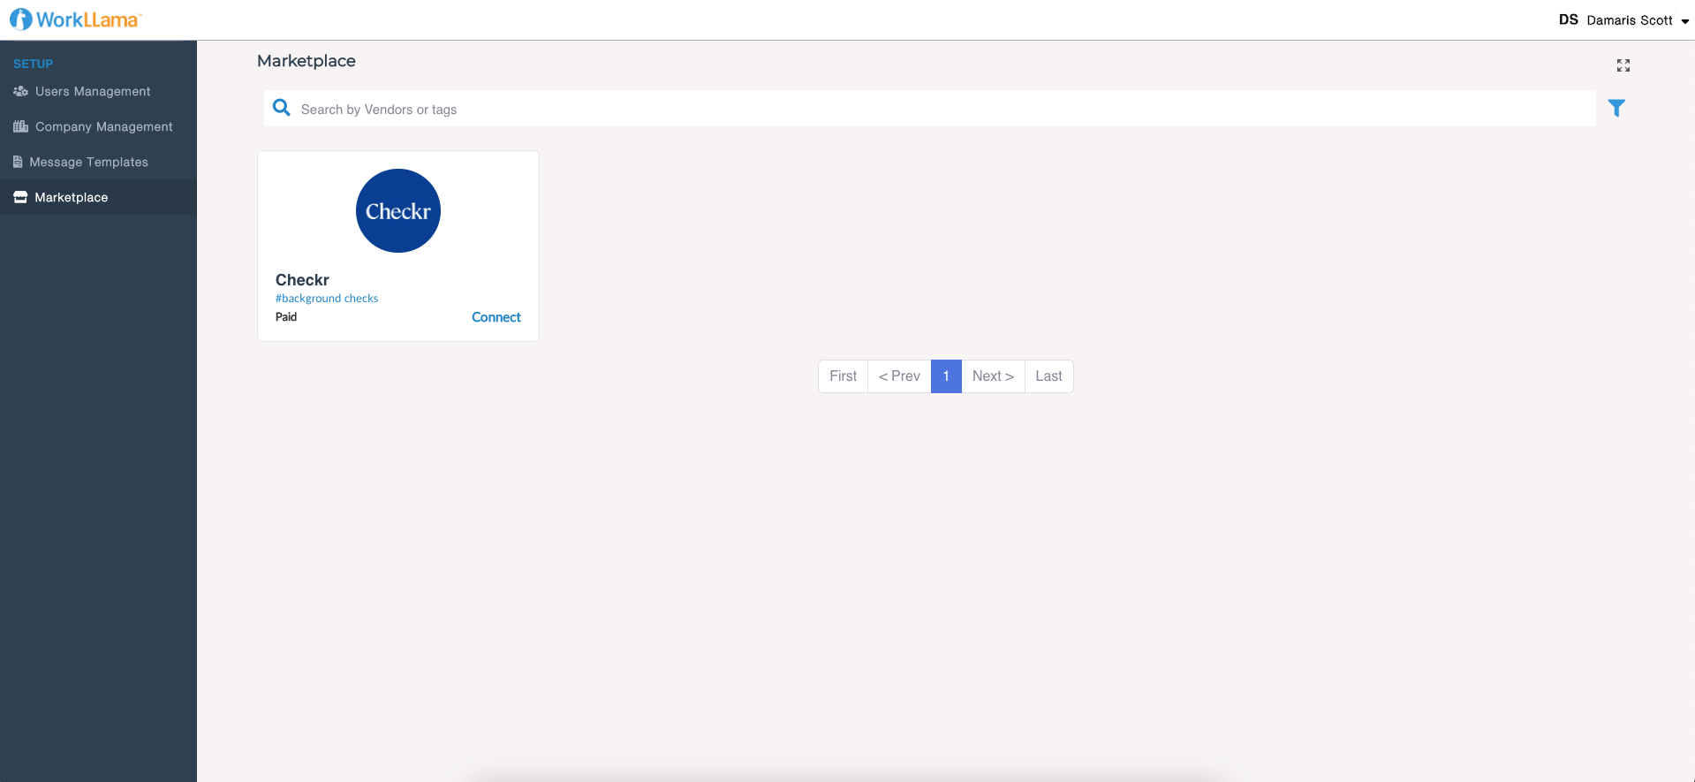1695x782 pixels.
Task: Open the filter funnel icon
Action: [1616, 108]
